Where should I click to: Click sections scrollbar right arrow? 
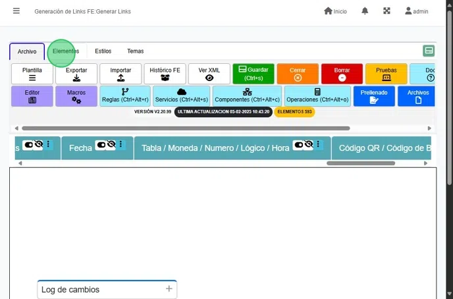click(425, 163)
